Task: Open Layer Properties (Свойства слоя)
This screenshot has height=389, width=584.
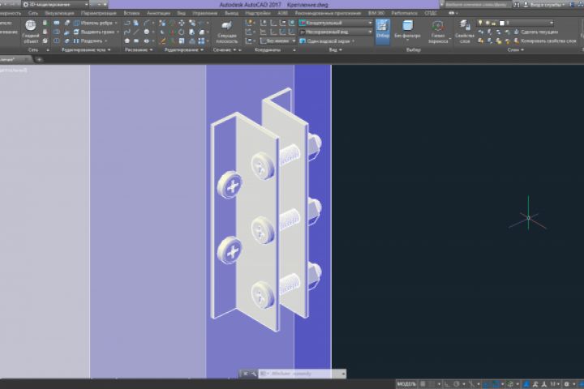Action: coord(465,32)
